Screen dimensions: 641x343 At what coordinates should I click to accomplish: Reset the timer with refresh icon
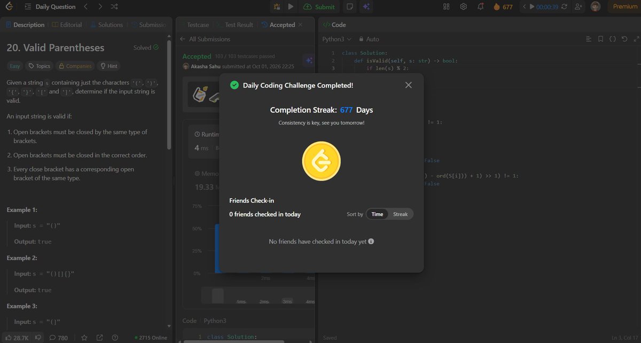[x=565, y=7]
